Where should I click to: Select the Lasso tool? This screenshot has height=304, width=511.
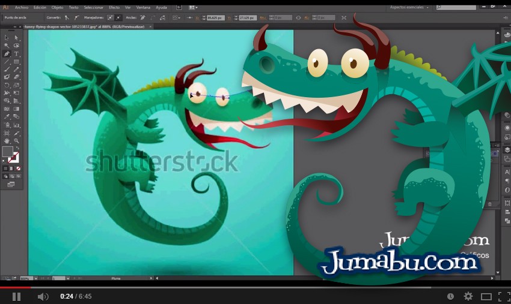coord(16,46)
